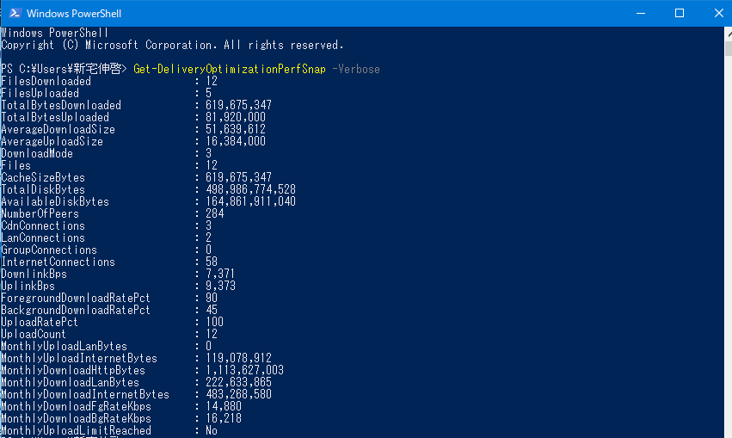Click the -Verbose parameter text
The height and width of the screenshot is (438, 732).
(x=356, y=69)
